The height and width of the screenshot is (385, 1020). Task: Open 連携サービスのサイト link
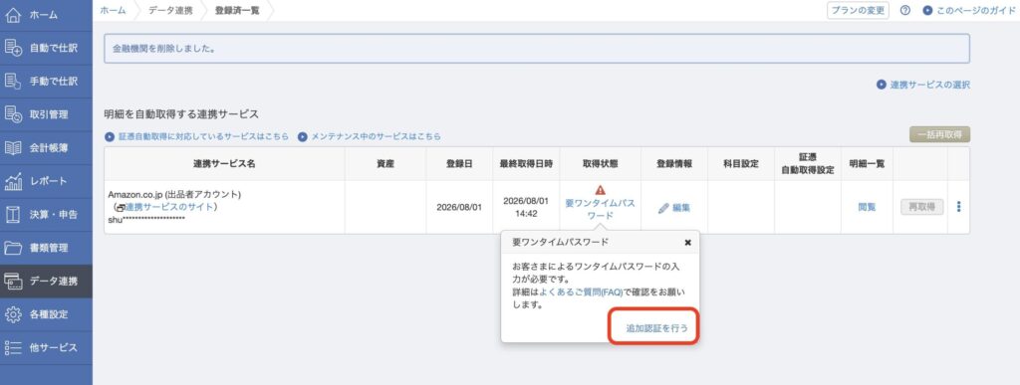[169, 207]
